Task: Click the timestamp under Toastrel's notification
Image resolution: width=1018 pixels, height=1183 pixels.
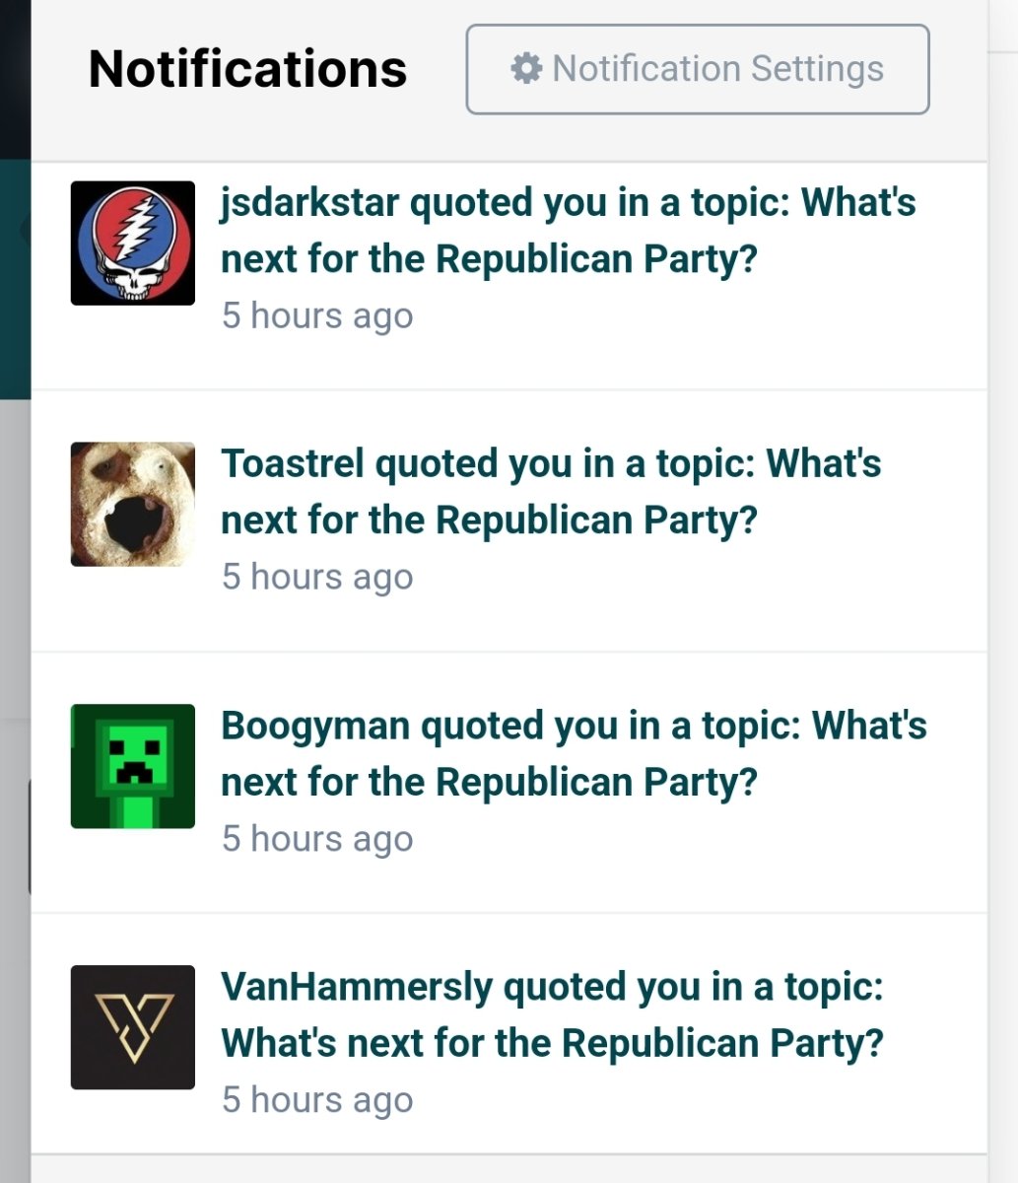Action: (x=316, y=577)
